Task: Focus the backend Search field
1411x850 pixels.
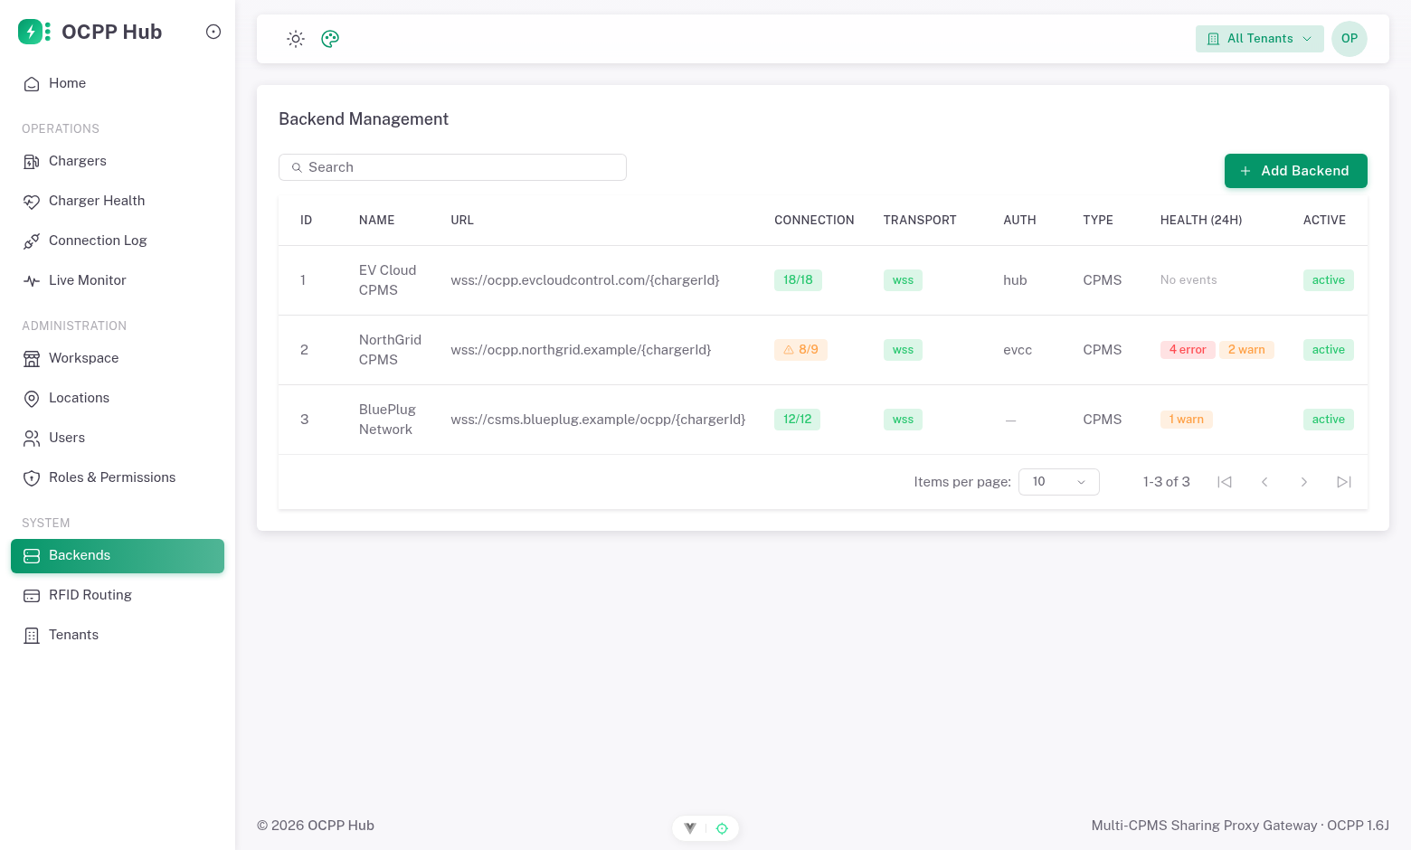Action: [452, 167]
